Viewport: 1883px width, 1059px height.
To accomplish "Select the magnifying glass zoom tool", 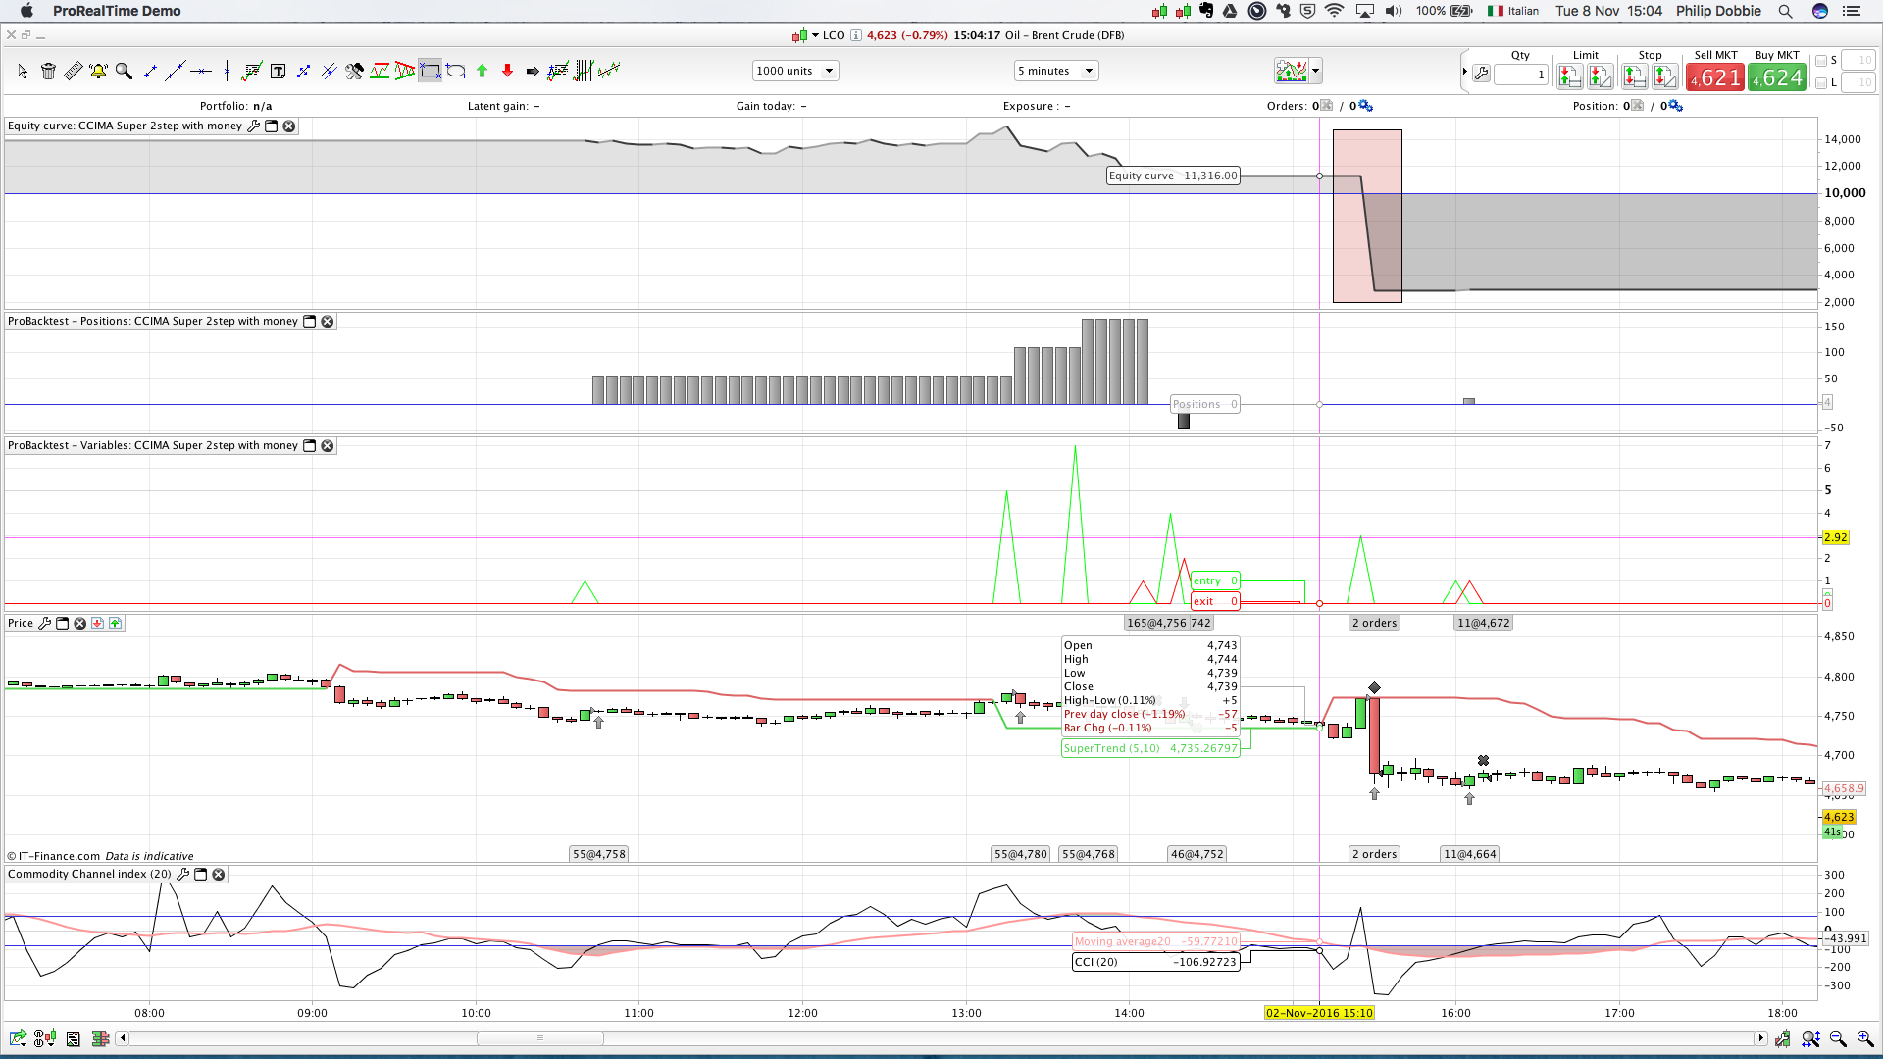I will 124,71.
